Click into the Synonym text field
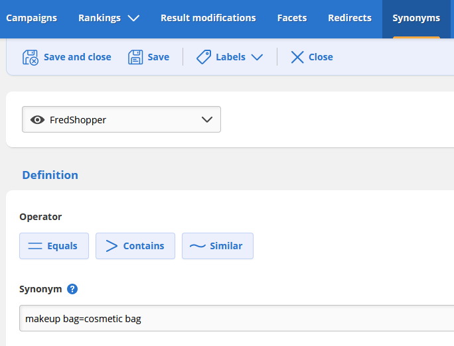The width and height of the screenshot is (454, 346). (x=232, y=319)
